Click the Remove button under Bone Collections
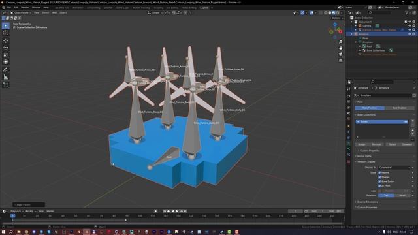 click(376, 144)
